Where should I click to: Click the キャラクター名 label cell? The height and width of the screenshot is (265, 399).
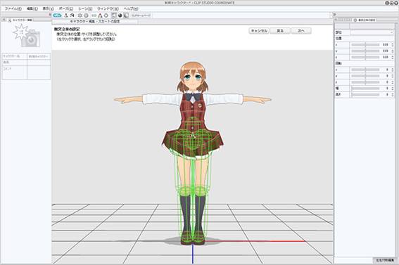tap(15, 56)
